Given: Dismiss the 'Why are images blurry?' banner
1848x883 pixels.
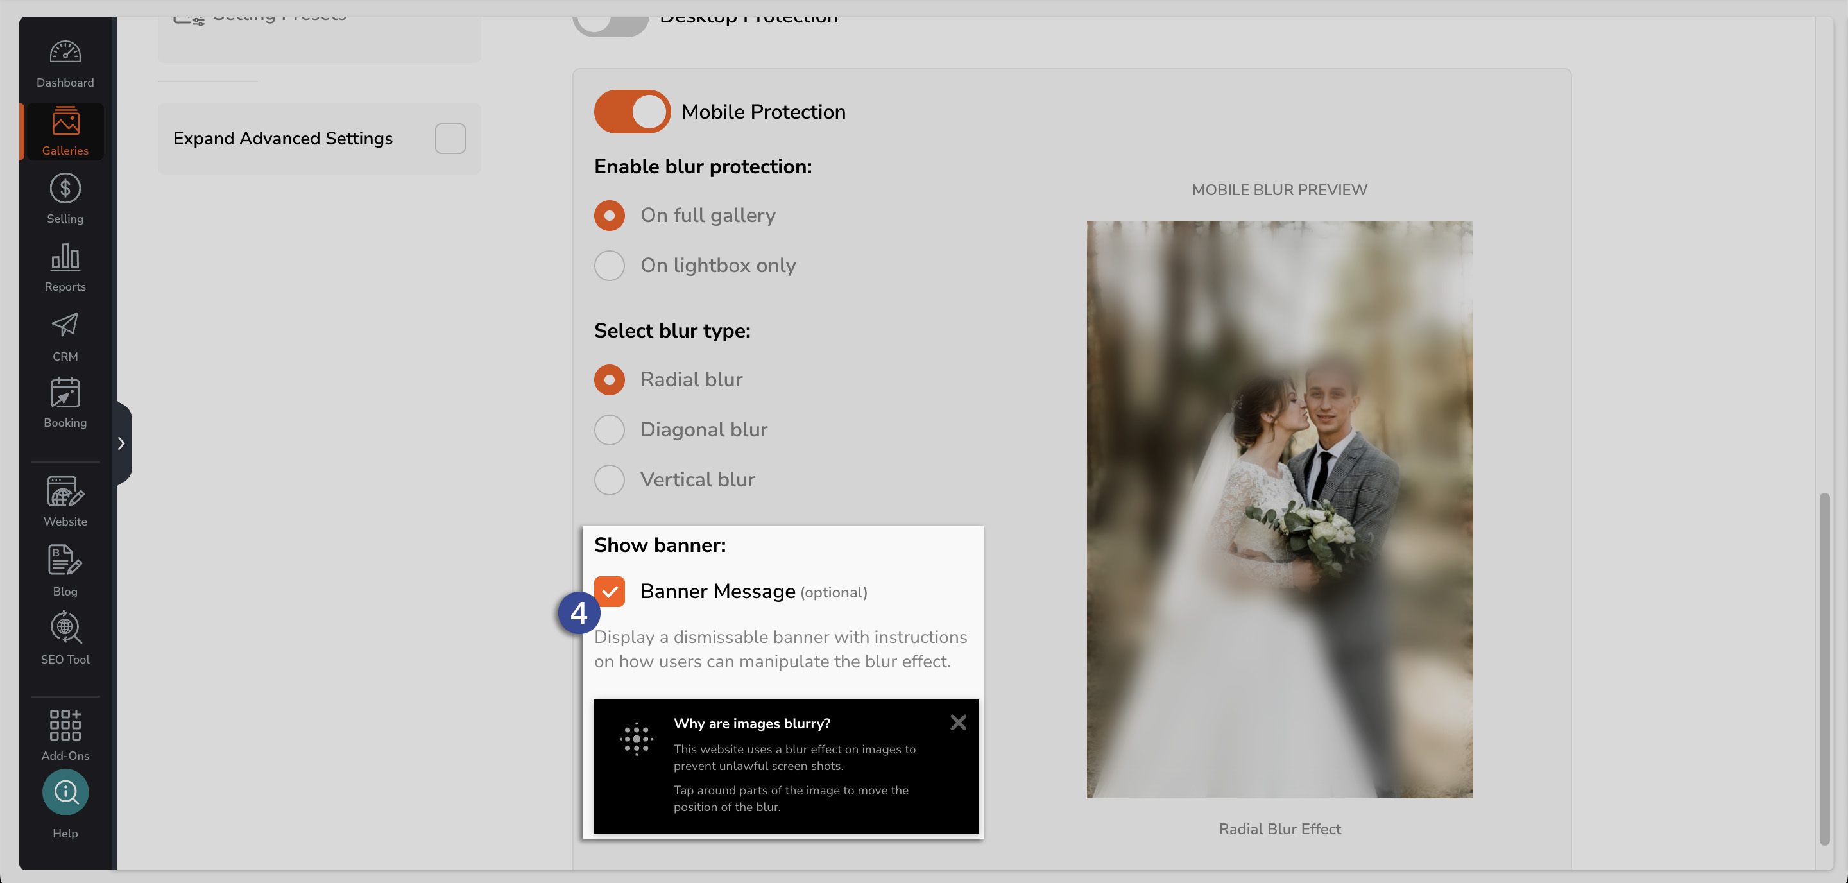Looking at the screenshot, I should coord(958,723).
